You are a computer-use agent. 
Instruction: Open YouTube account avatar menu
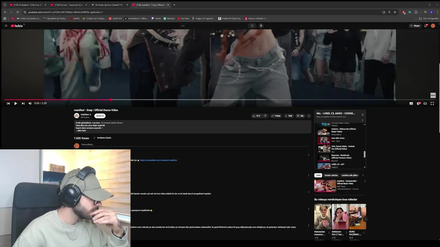[x=433, y=26]
